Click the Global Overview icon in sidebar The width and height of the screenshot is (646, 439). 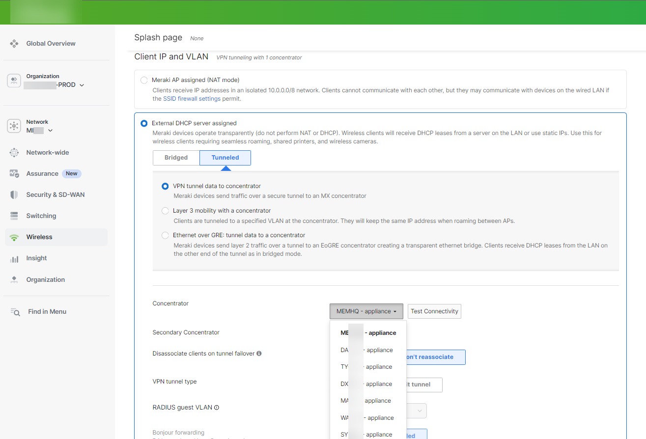coord(14,44)
